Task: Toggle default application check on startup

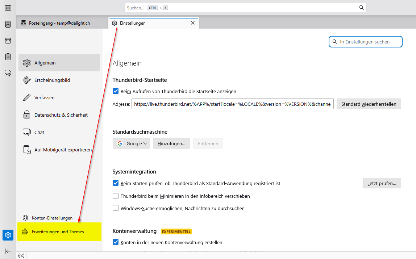Action: click(116, 183)
